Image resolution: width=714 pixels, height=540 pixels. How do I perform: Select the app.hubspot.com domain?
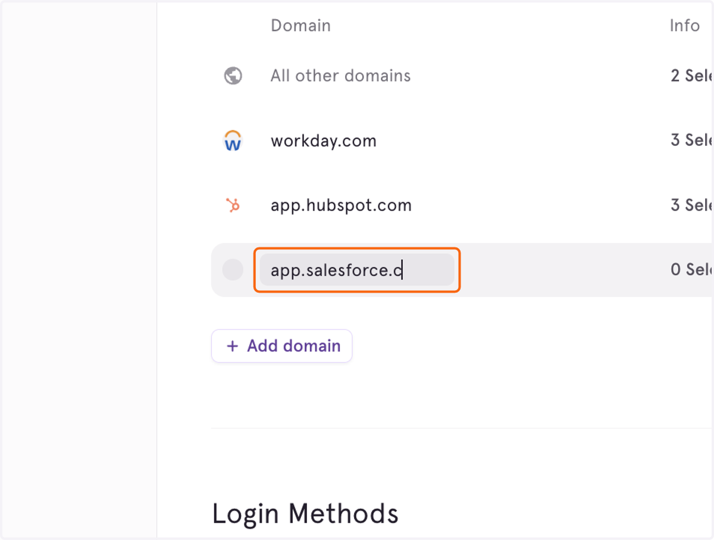click(x=341, y=206)
